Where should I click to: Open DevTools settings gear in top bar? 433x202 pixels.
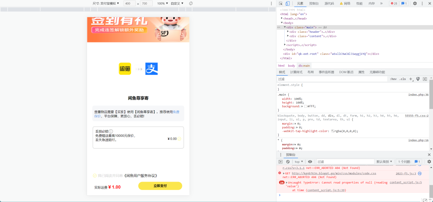tap(415, 4)
